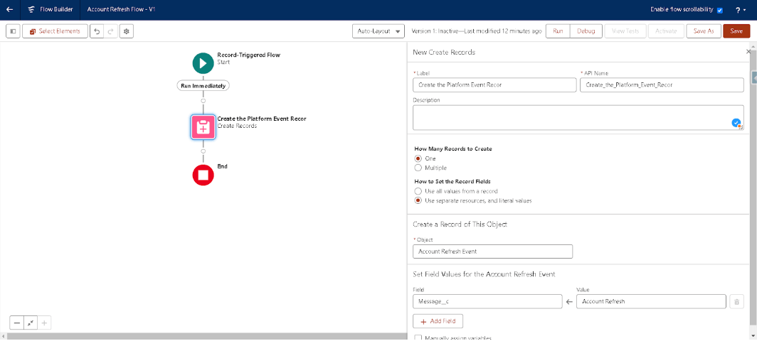Zoom in the canvas
This screenshot has width=757, height=341.
44,323
